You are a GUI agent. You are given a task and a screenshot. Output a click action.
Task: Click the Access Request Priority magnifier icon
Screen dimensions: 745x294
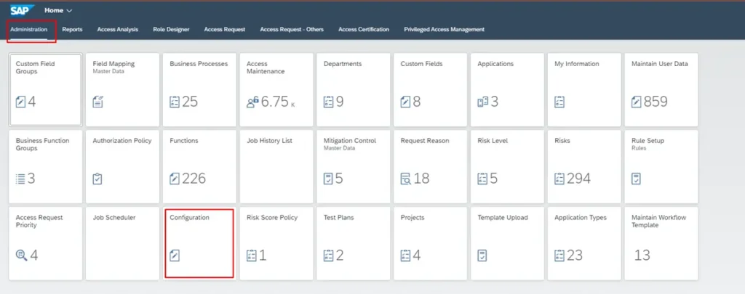(x=21, y=255)
